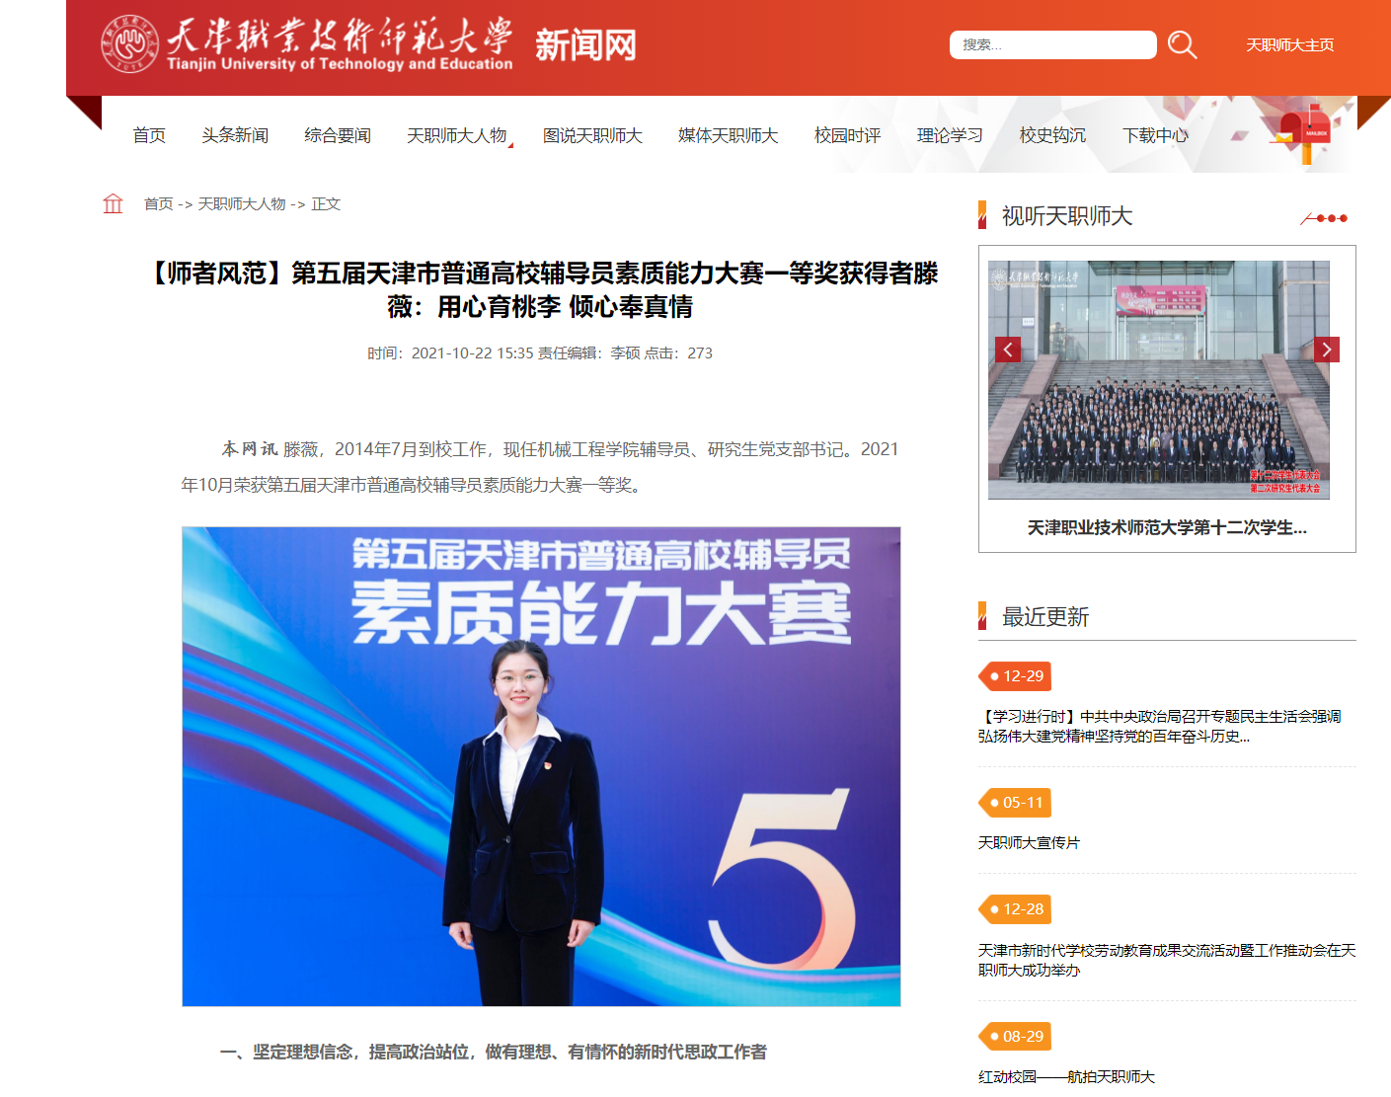Type in the 搜索 search box
The image size is (1391, 1097).
(x=1052, y=45)
